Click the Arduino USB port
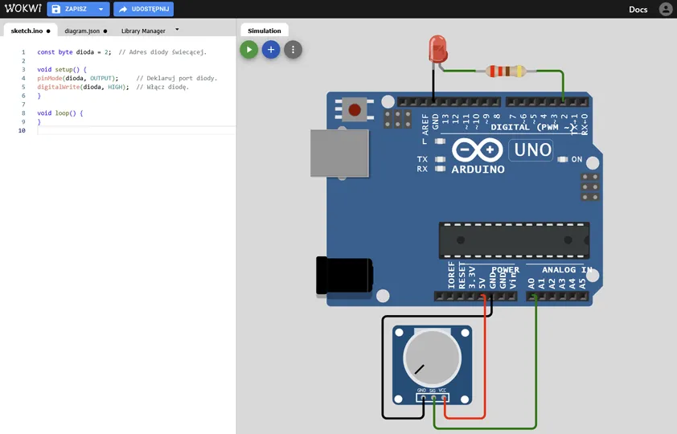 [339, 154]
